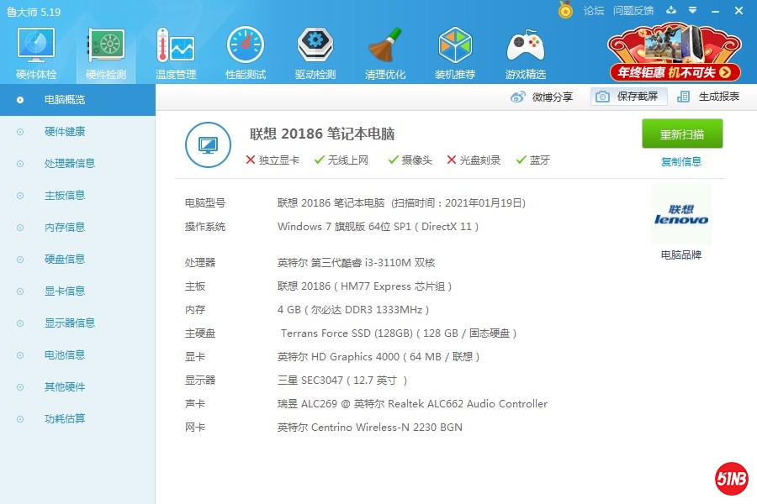757x504 pixels.
Task: Click the download tray icon in title bar
Action: point(671,10)
